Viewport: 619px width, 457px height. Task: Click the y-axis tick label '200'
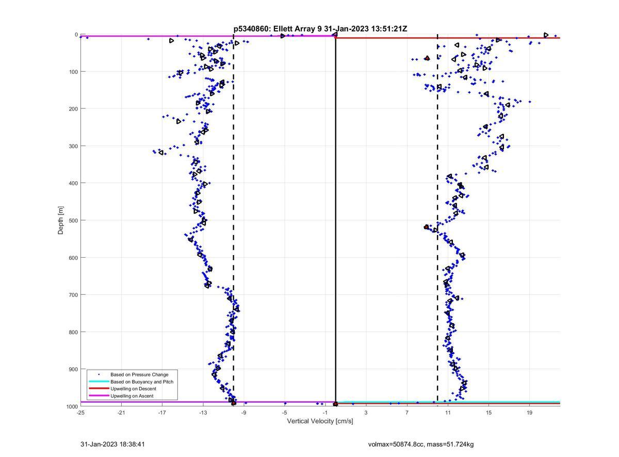tap(73, 109)
